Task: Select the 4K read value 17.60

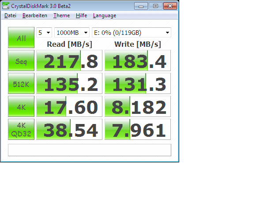Action: (x=69, y=106)
